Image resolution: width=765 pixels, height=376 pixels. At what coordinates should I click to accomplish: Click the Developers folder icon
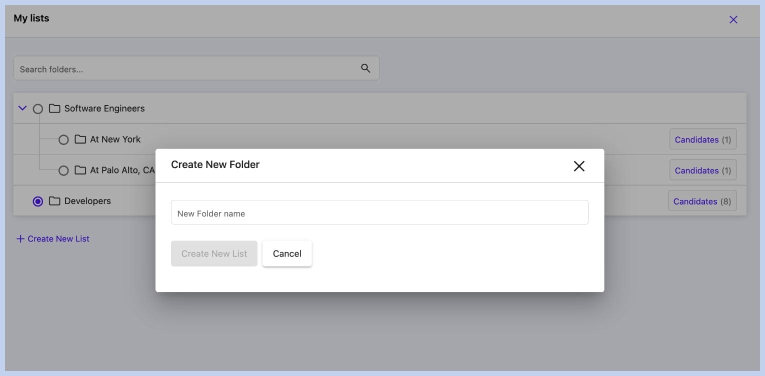(54, 201)
